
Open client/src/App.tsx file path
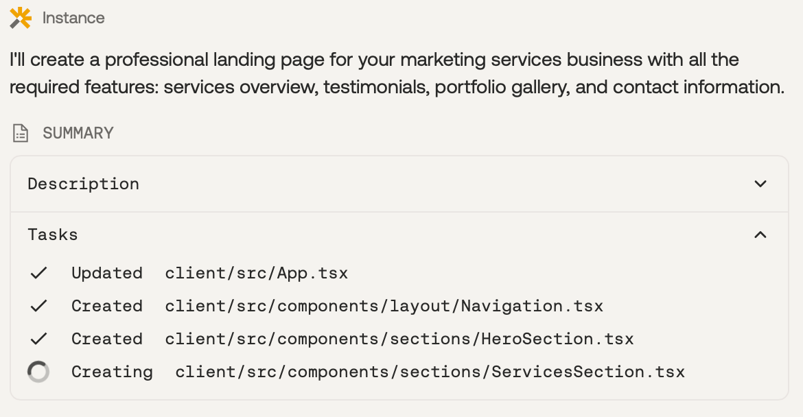click(x=257, y=273)
